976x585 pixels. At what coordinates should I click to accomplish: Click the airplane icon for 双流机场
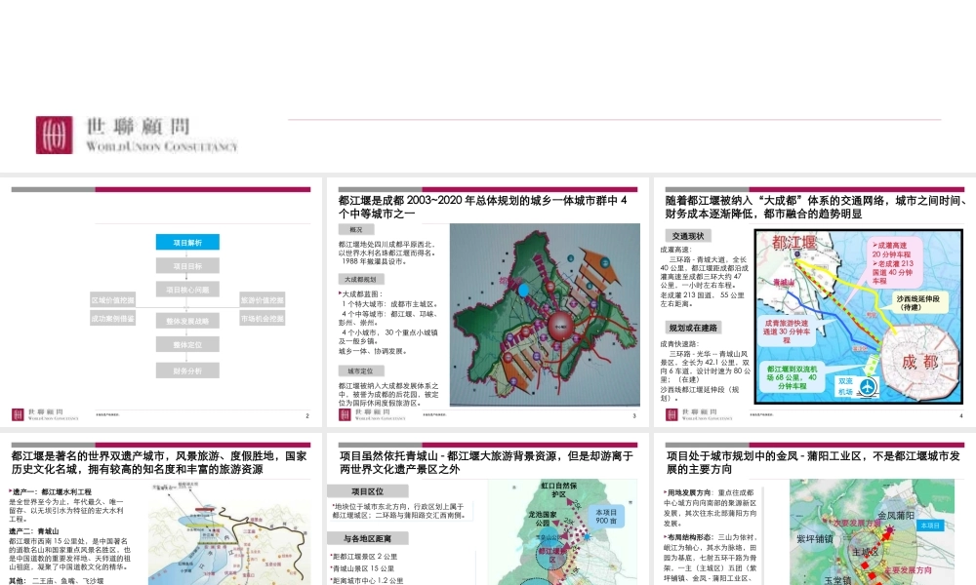point(867,387)
